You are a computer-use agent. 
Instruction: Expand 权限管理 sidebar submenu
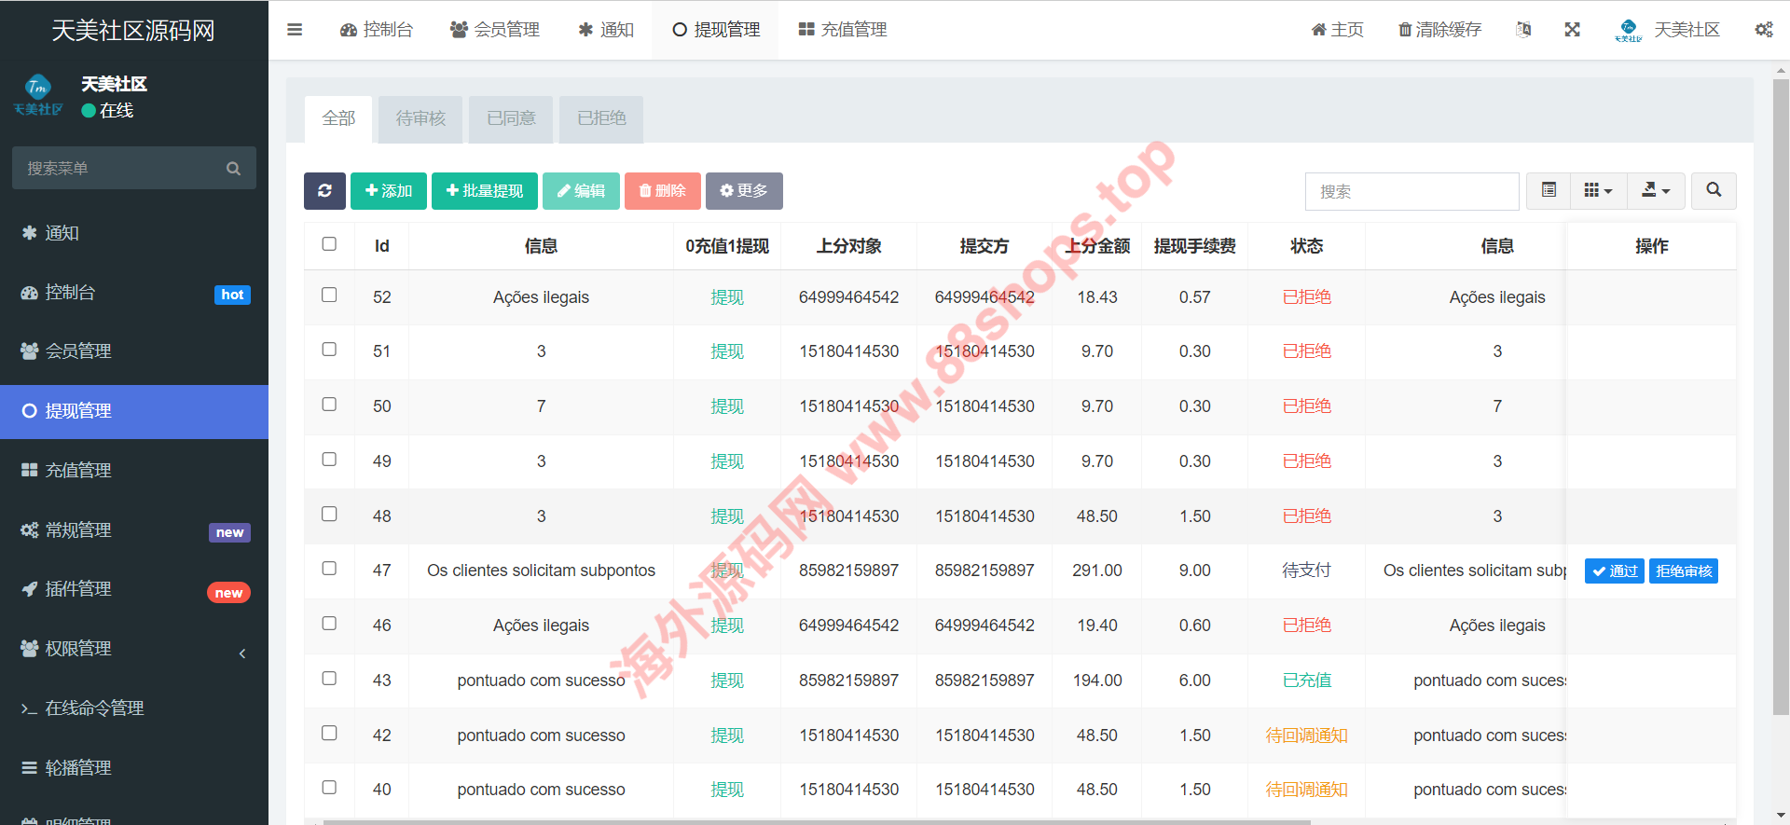pos(242,653)
